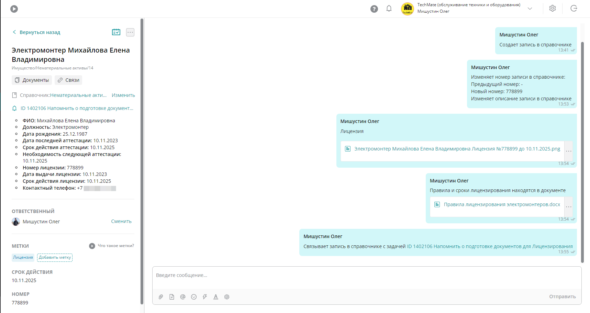Open the emoji picker
The height and width of the screenshot is (313, 590).
(194, 297)
